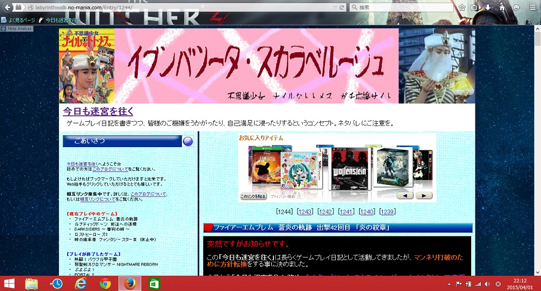
Task: Go to entry link [1242]
Action: point(325,211)
